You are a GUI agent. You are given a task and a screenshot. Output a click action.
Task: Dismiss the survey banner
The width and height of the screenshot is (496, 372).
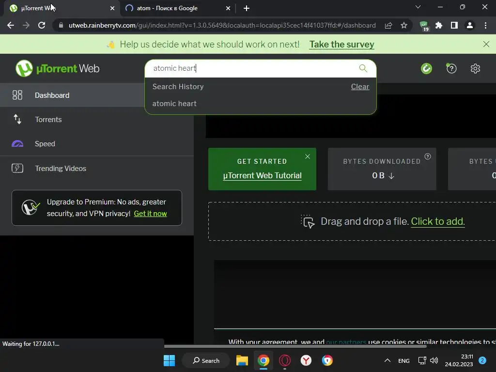click(x=486, y=44)
